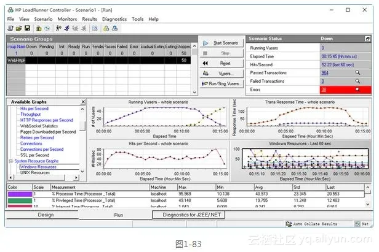Click the globe toolbar icon
Image resolution: width=379 pixels, height=252 pixels.
point(47,28)
